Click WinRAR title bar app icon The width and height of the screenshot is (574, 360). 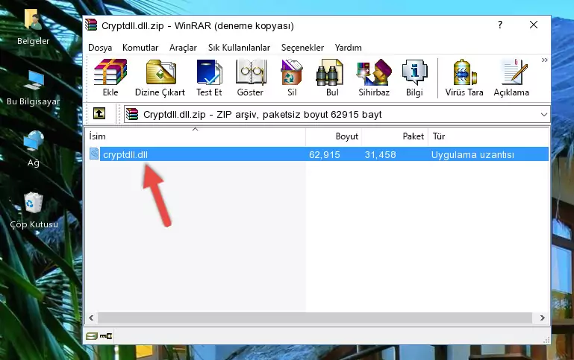91,25
